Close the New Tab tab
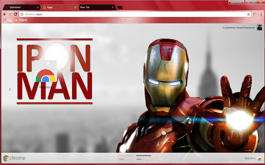This screenshot has height=165, width=265. pyautogui.click(x=113, y=7)
